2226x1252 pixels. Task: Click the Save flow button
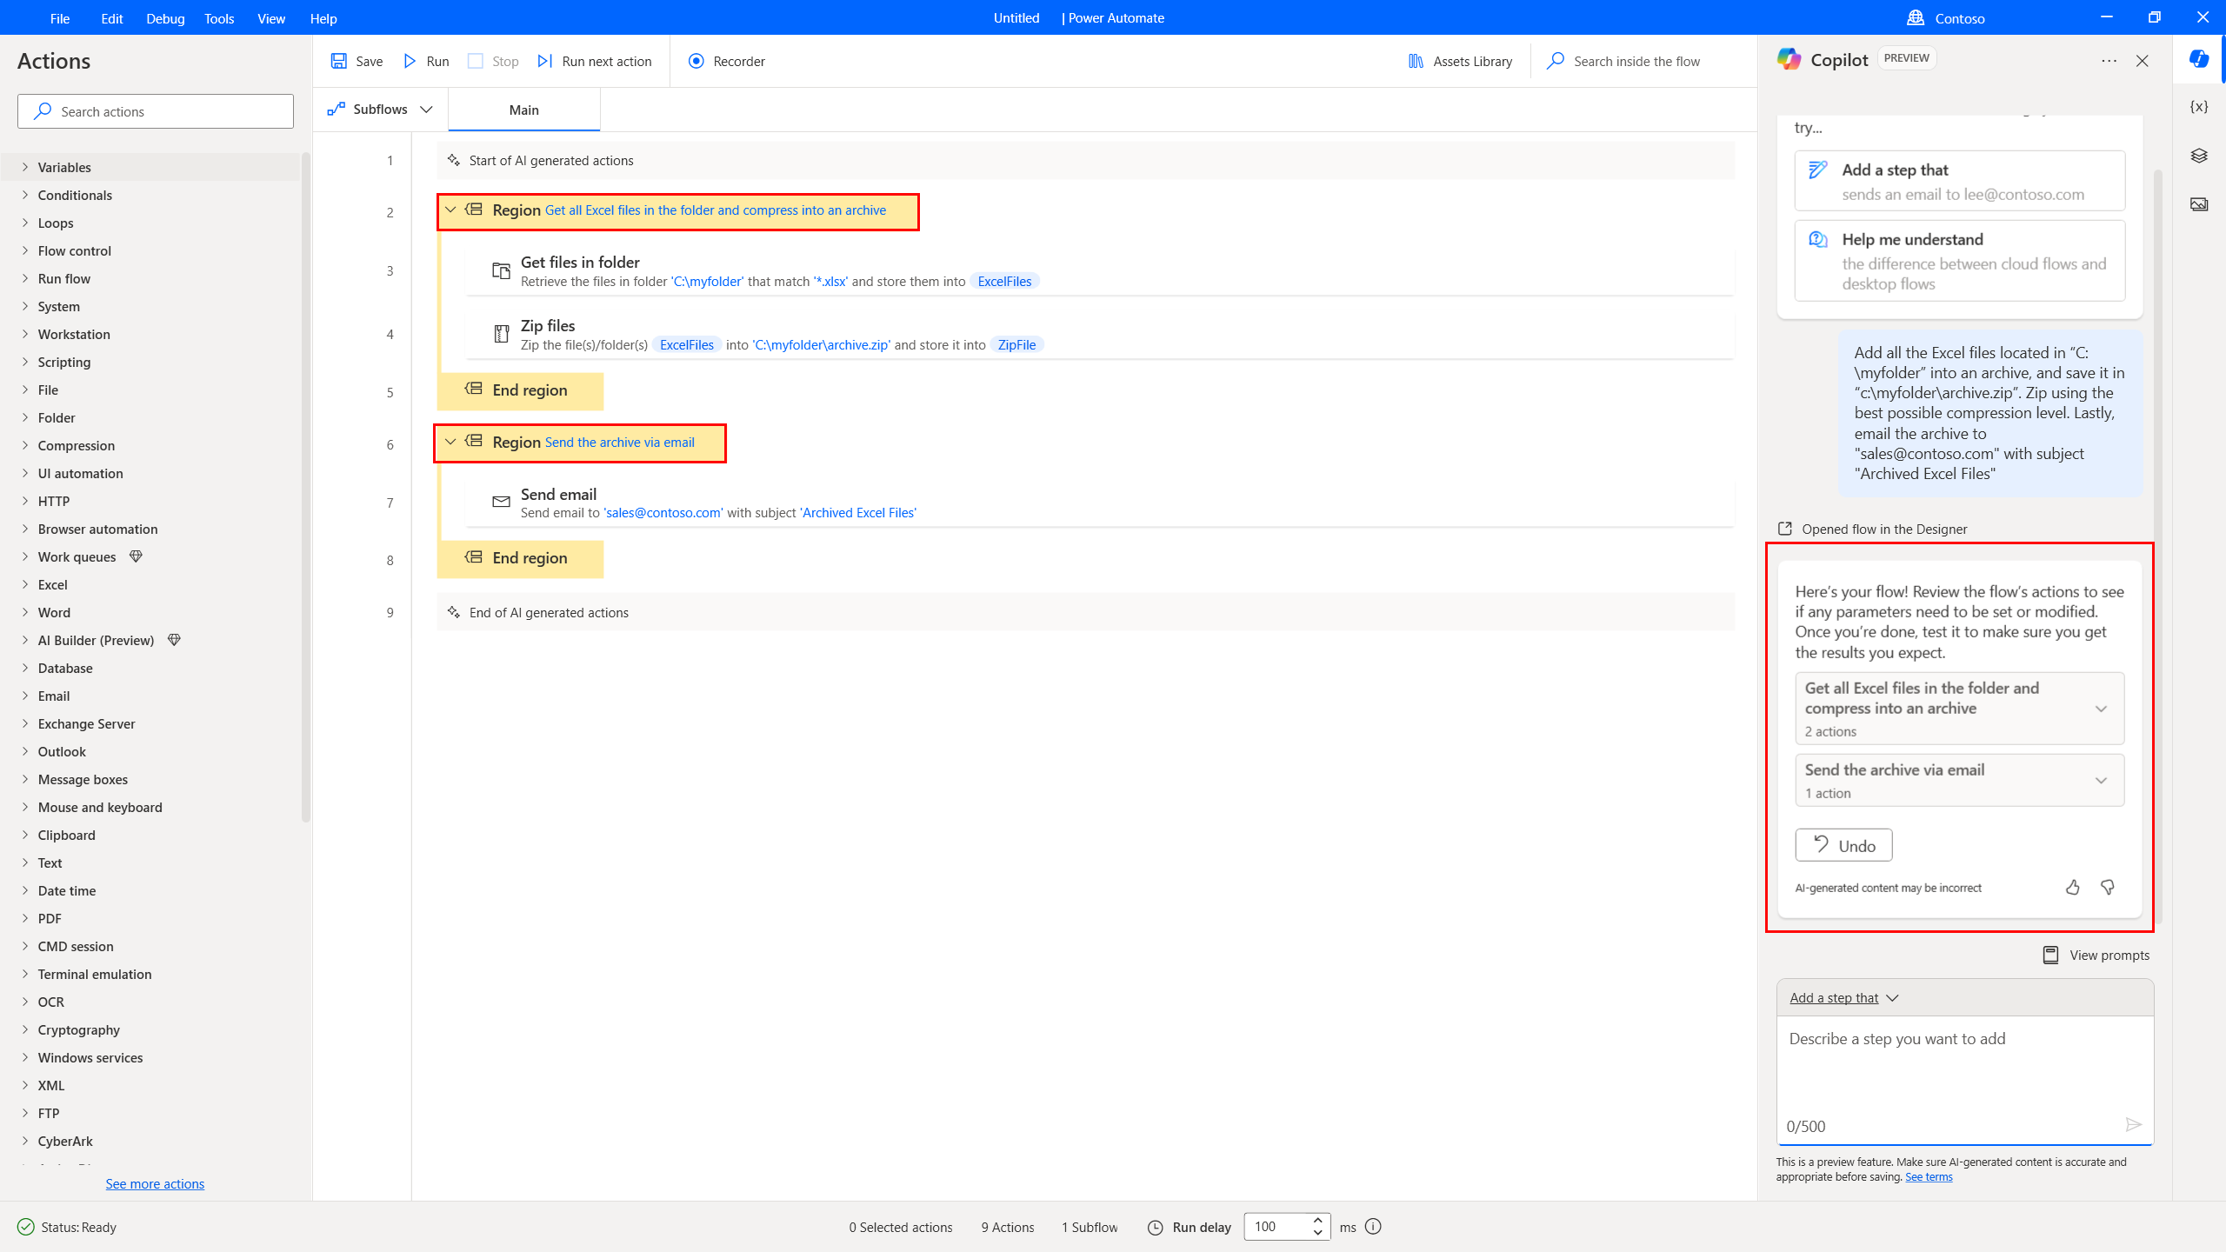[357, 61]
